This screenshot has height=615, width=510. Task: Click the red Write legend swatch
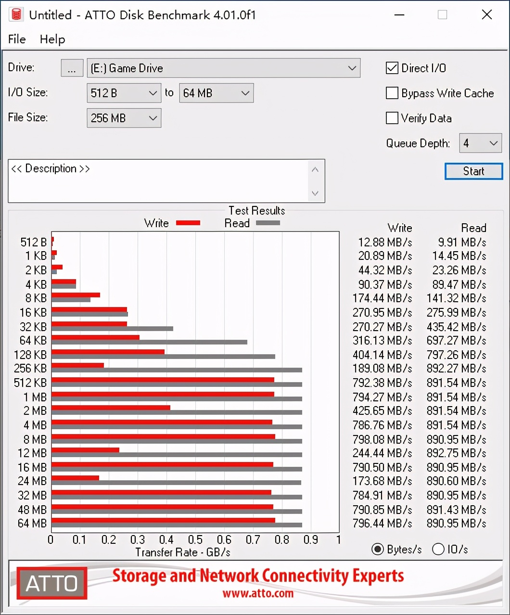coord(188,223)
